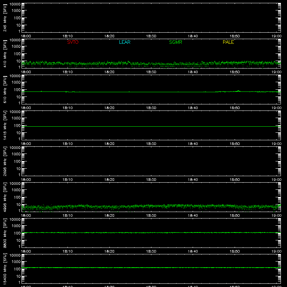The width and height of the screenshot is (287, 287).
Task: Click the 18:20 time label under 1415 MHz panel
Action: click(x=109, y=144)
